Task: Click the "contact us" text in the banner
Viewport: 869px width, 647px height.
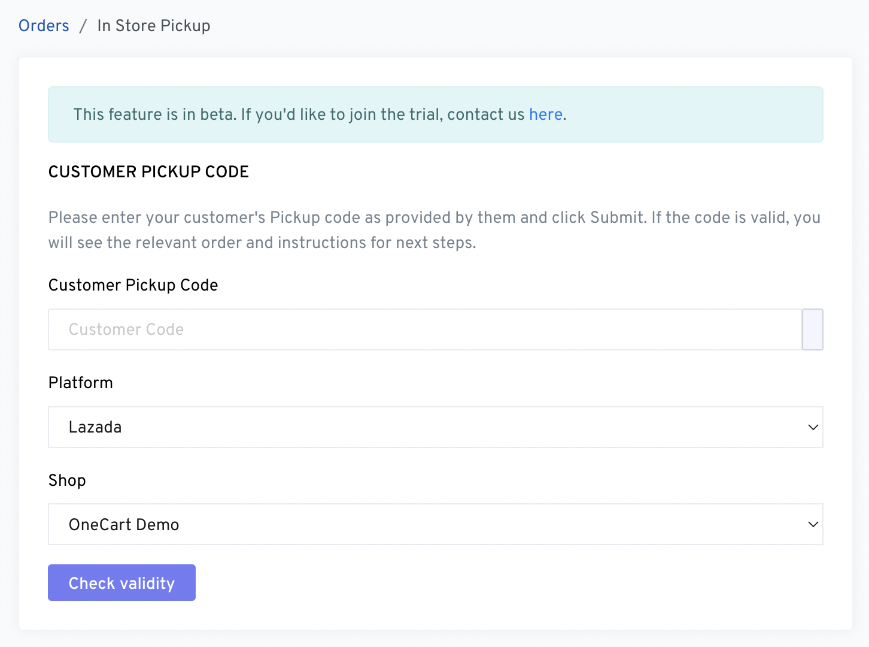Action: [485, 114]
